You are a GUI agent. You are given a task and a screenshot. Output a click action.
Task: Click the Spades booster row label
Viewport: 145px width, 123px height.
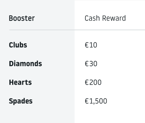21,101
